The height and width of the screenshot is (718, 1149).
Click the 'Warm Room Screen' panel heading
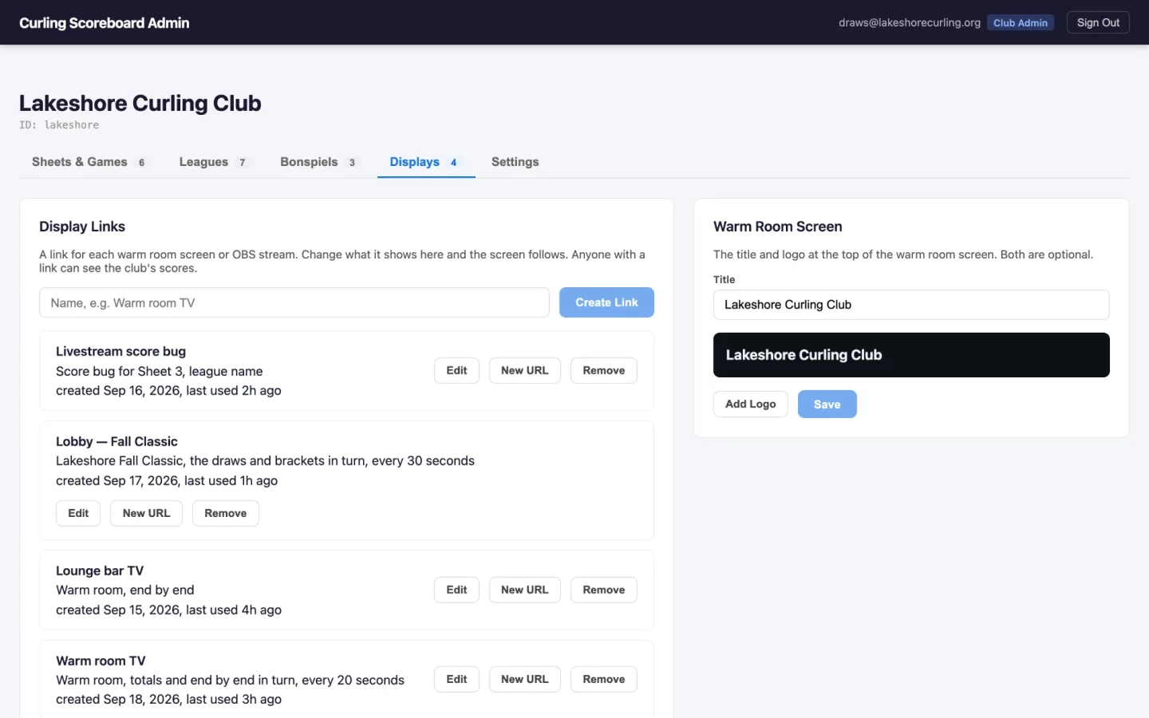point(778,227)
